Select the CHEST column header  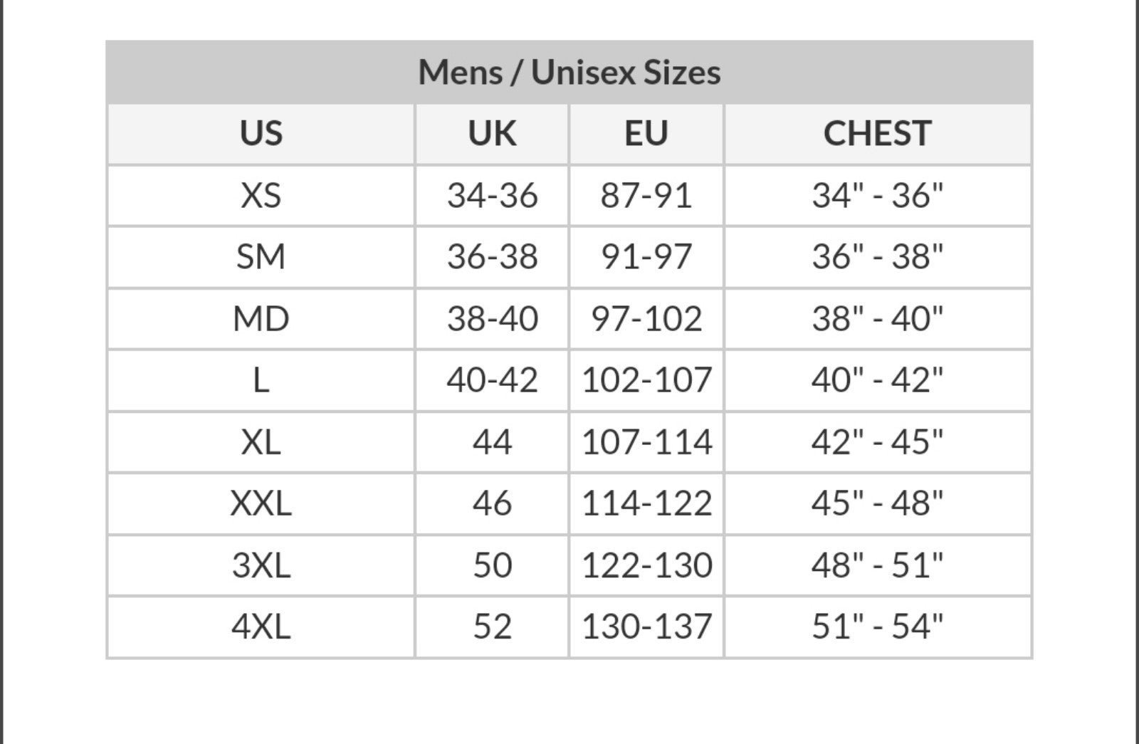click(877, 134)
